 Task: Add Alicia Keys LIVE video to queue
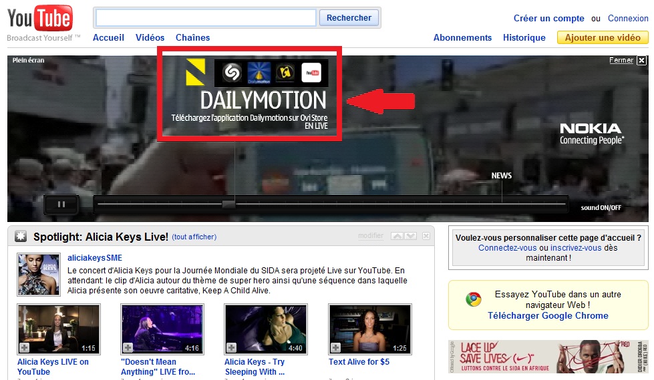point(24,347)
